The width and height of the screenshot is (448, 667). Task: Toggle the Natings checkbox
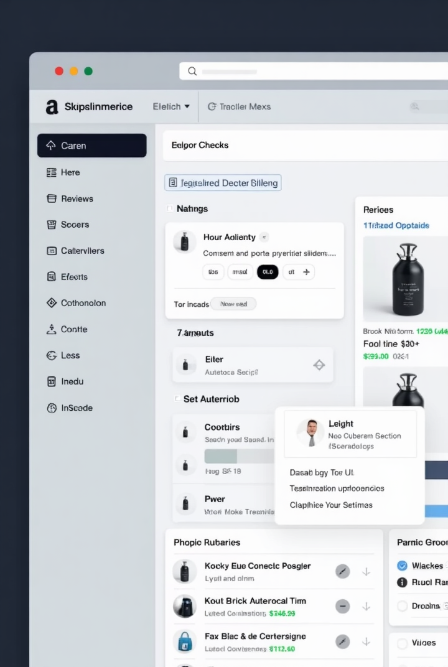(170, 208)
